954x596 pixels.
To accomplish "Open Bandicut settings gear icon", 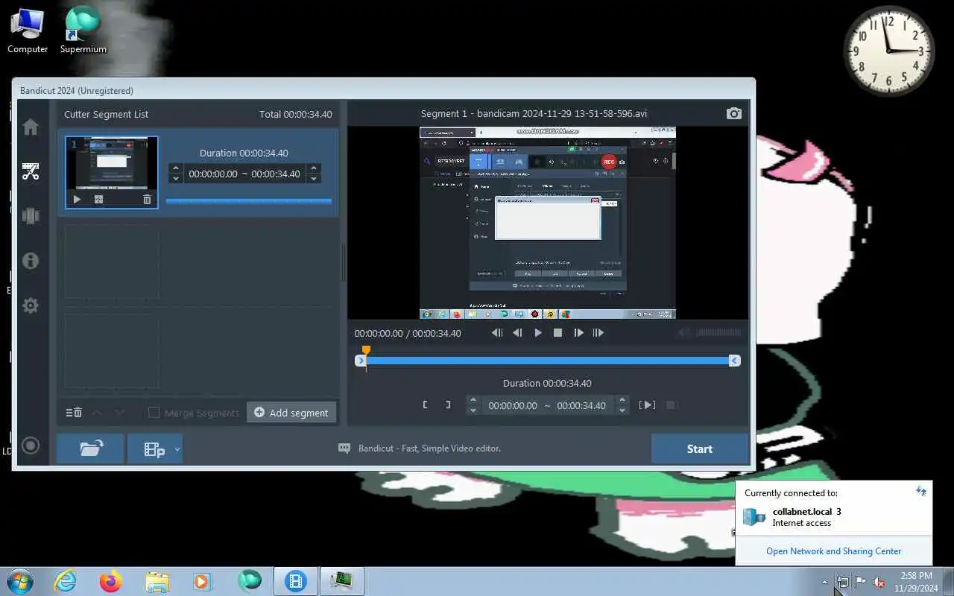I will pyautogui.click(x=31, y=305).
